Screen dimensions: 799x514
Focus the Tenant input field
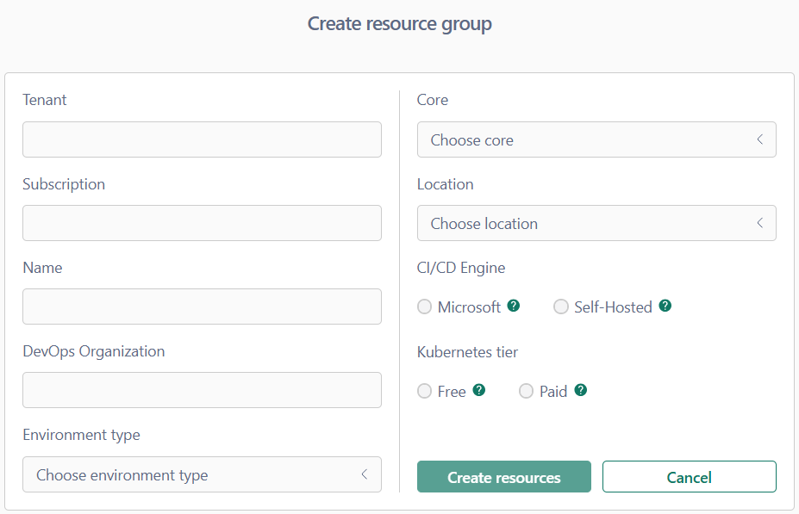click(202, 139)
